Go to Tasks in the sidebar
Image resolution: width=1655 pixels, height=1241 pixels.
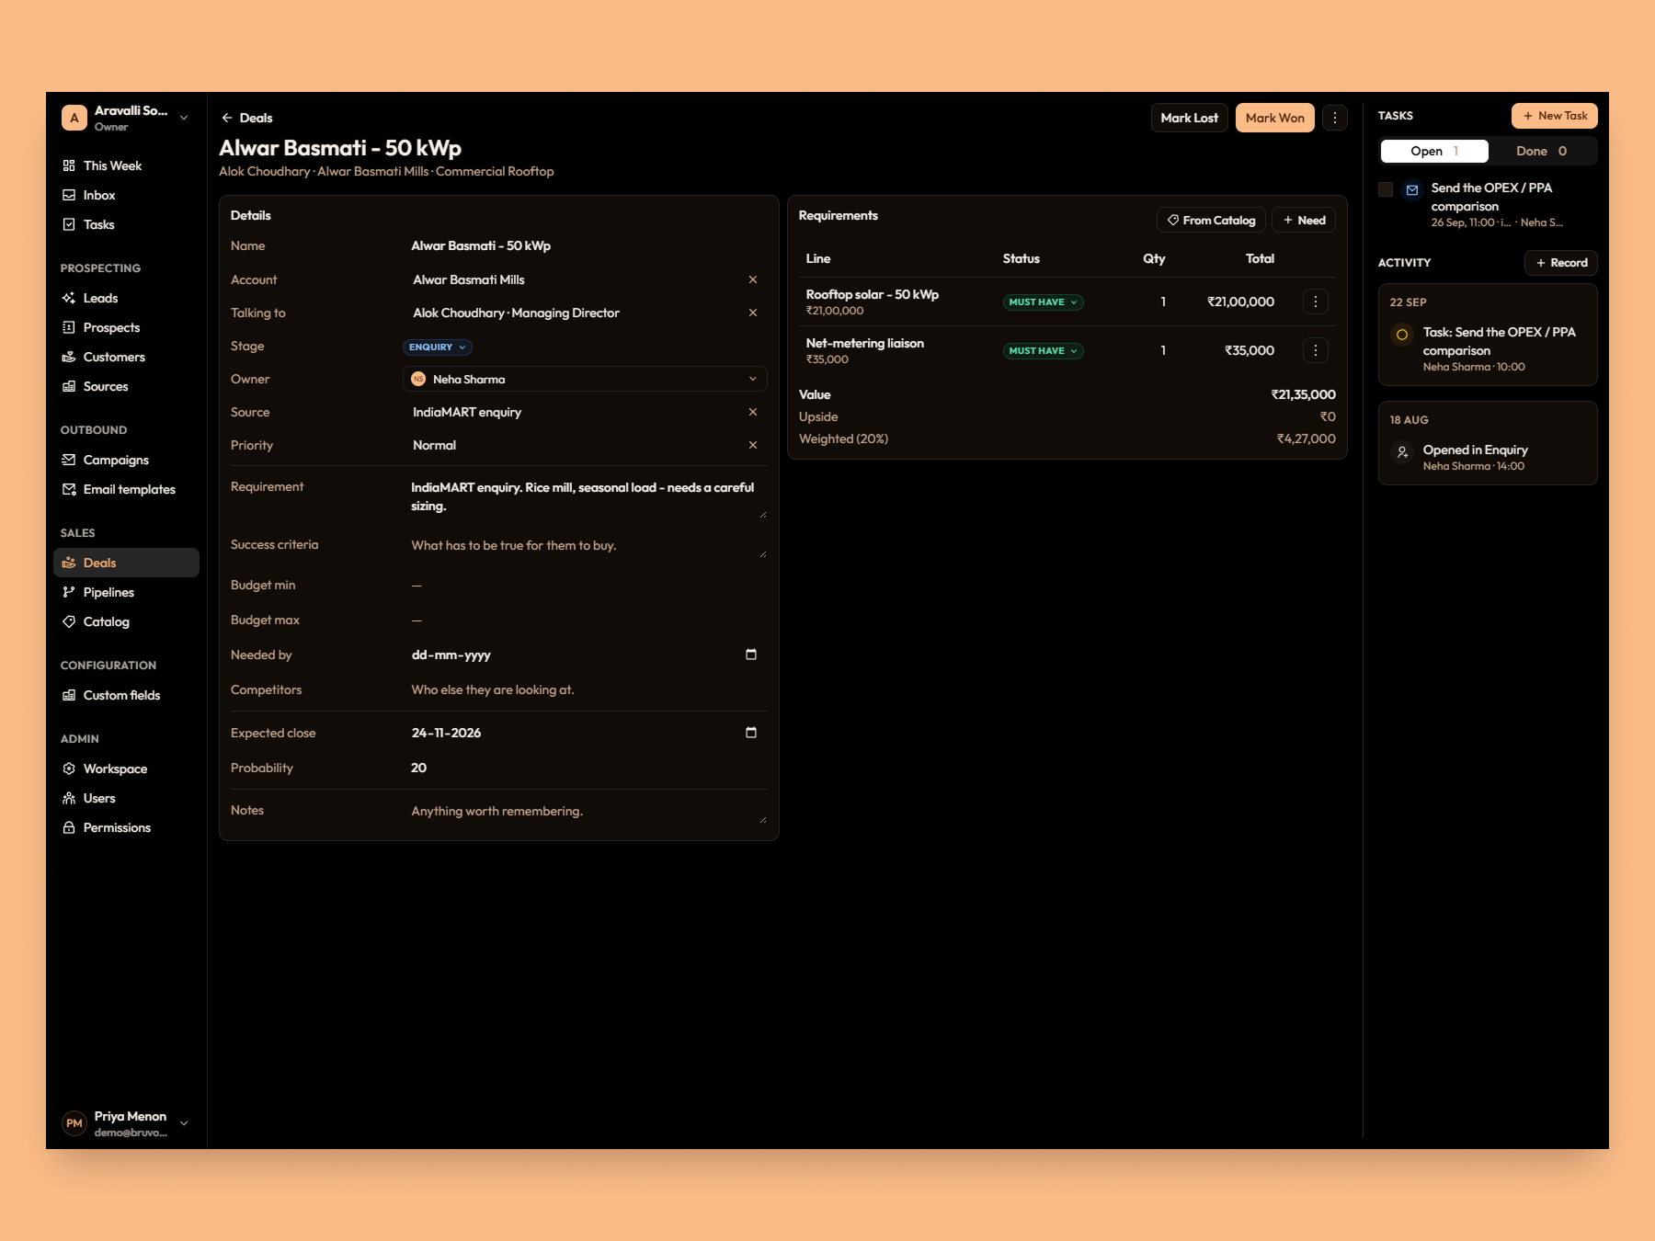pos(126,224)
